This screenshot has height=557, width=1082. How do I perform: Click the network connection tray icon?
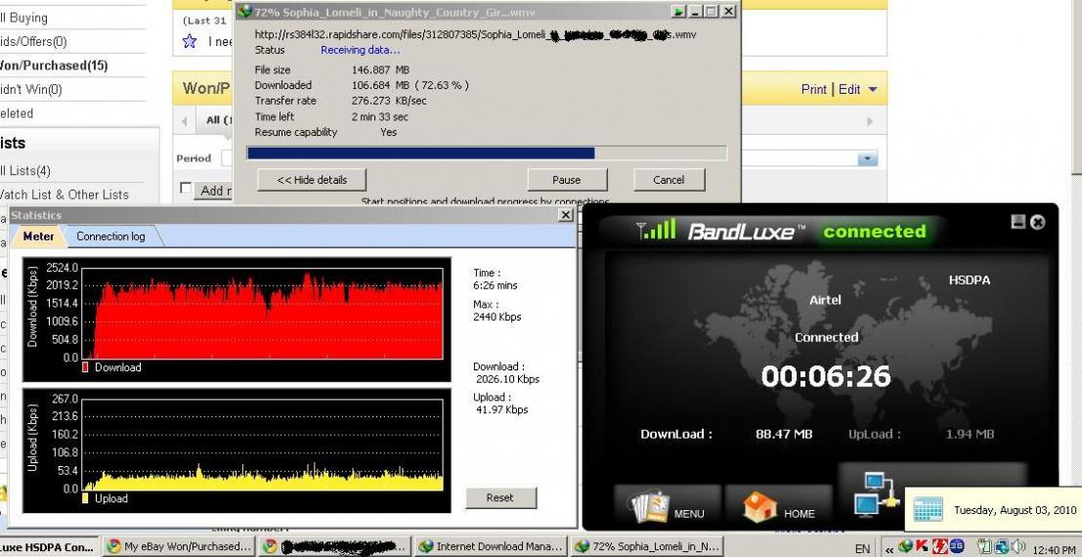[x=1002, y=547]
